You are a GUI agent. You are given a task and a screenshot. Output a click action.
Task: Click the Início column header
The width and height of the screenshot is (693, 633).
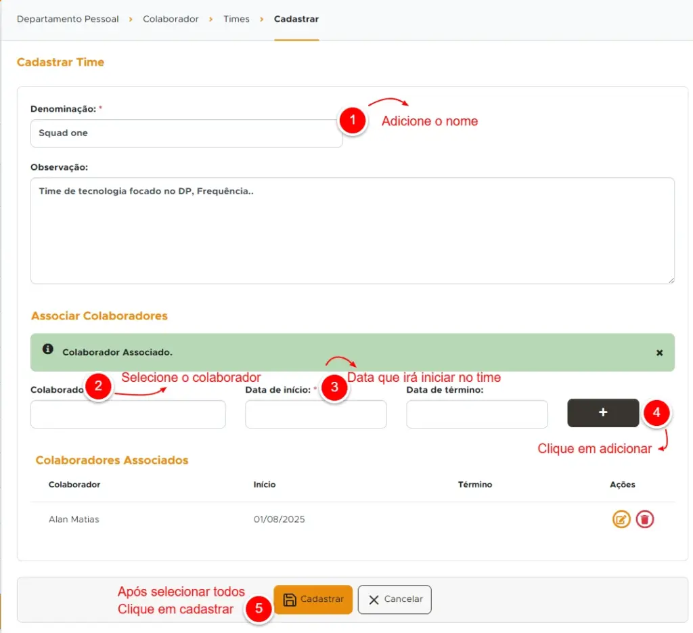pos(265,485)
